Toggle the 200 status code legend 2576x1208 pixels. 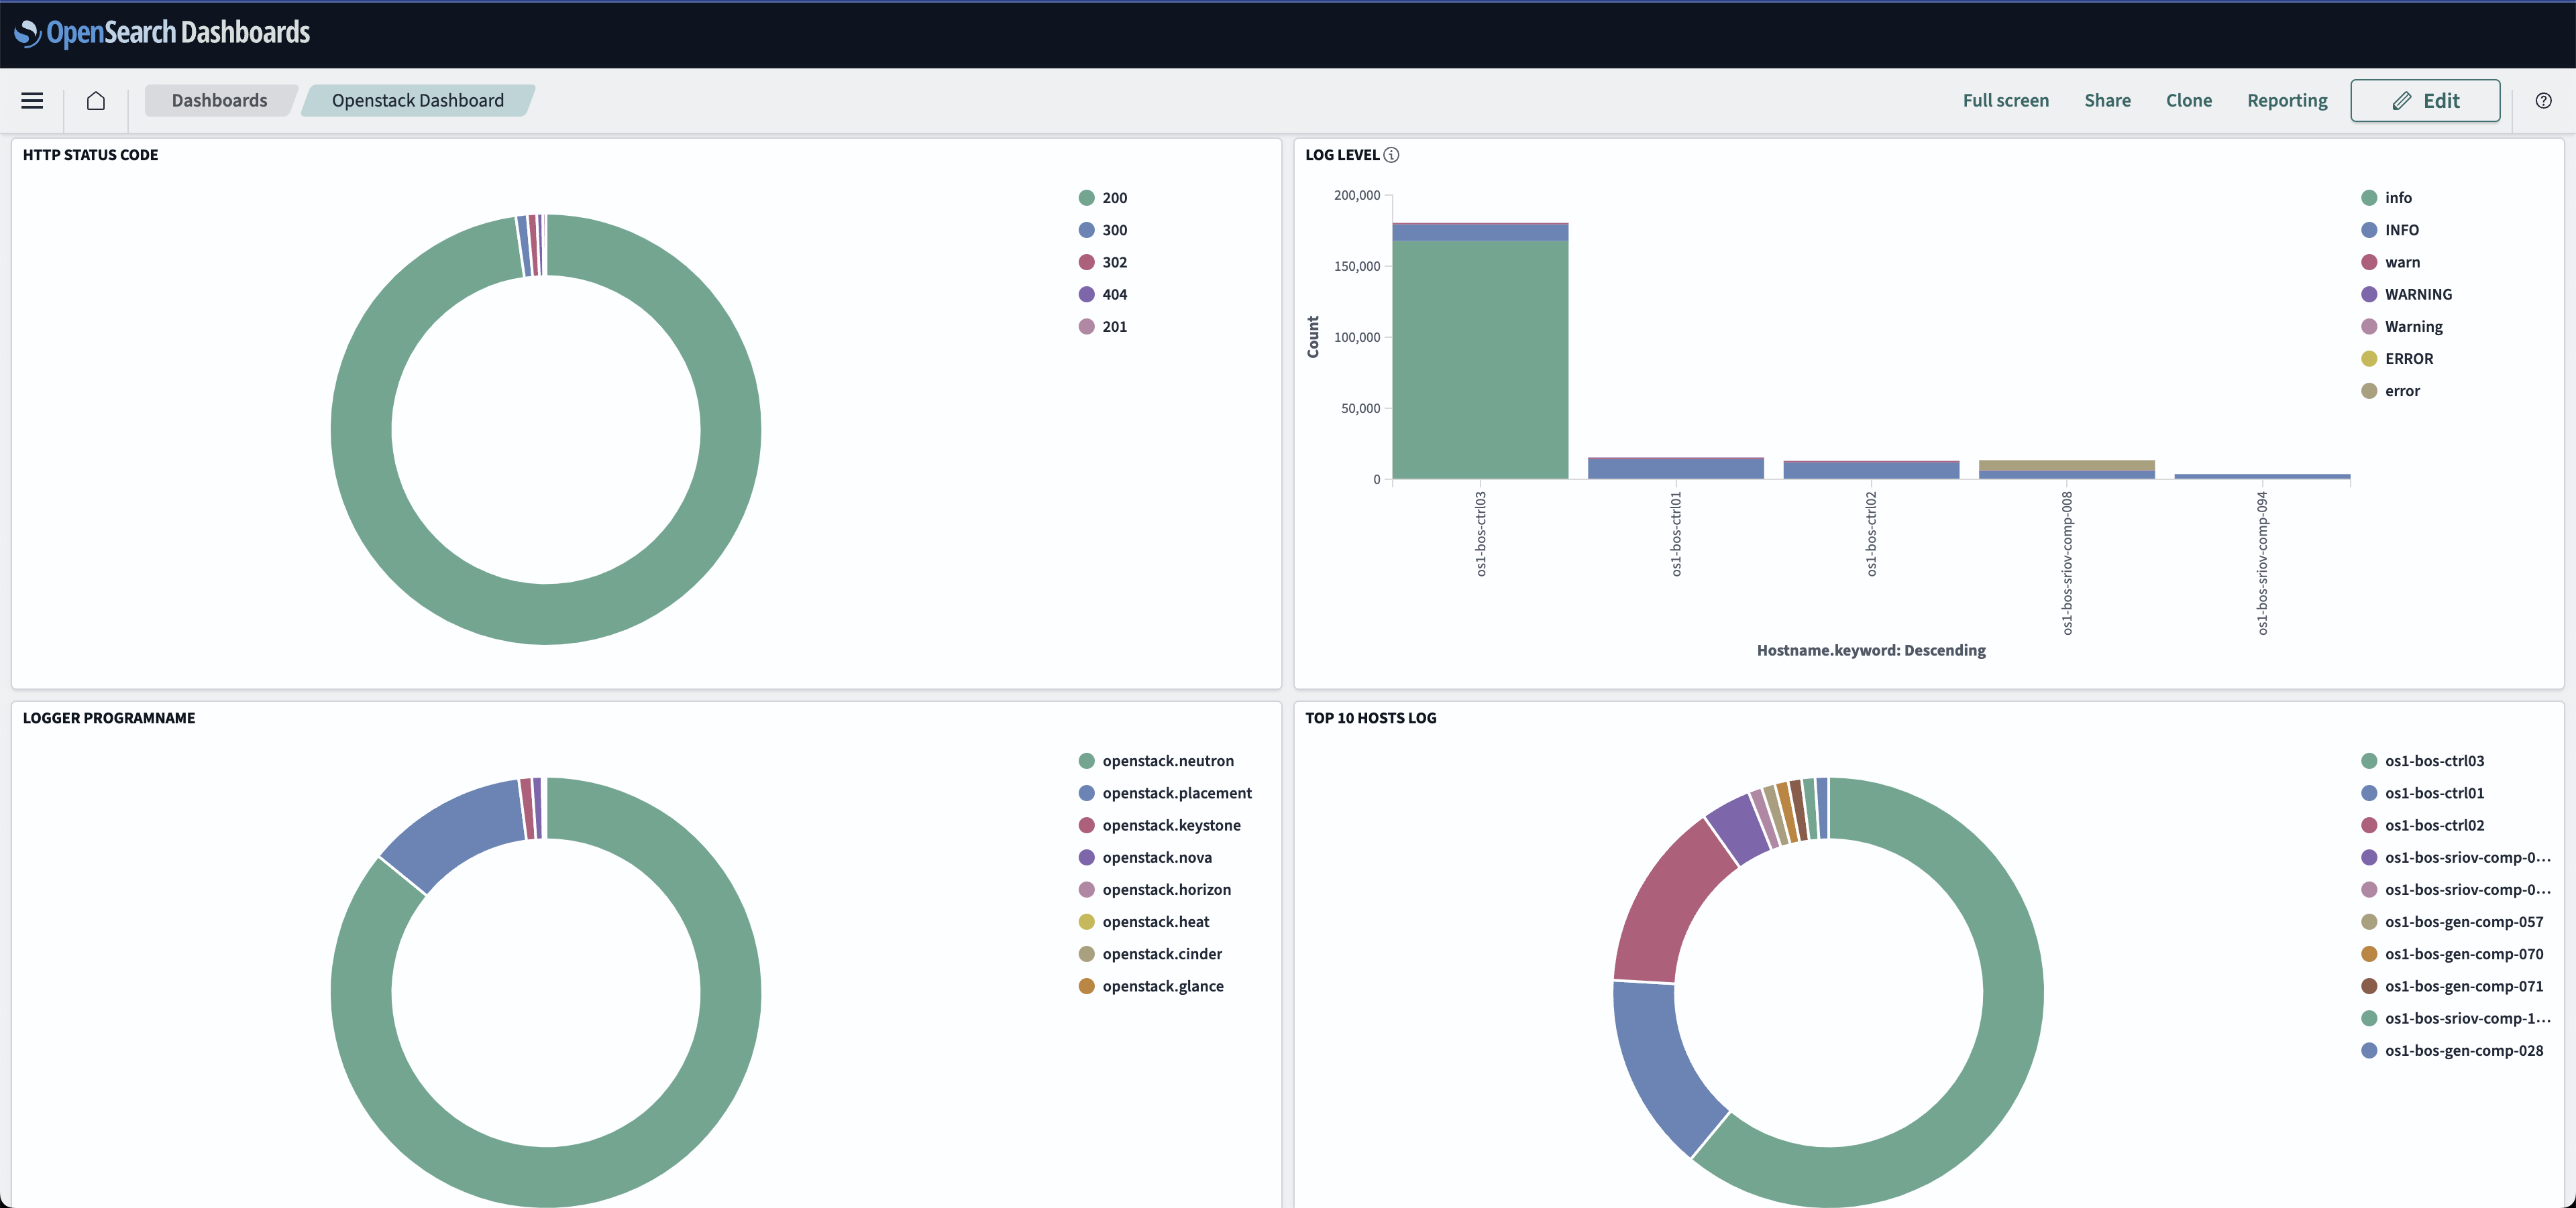coord(1103,198)
